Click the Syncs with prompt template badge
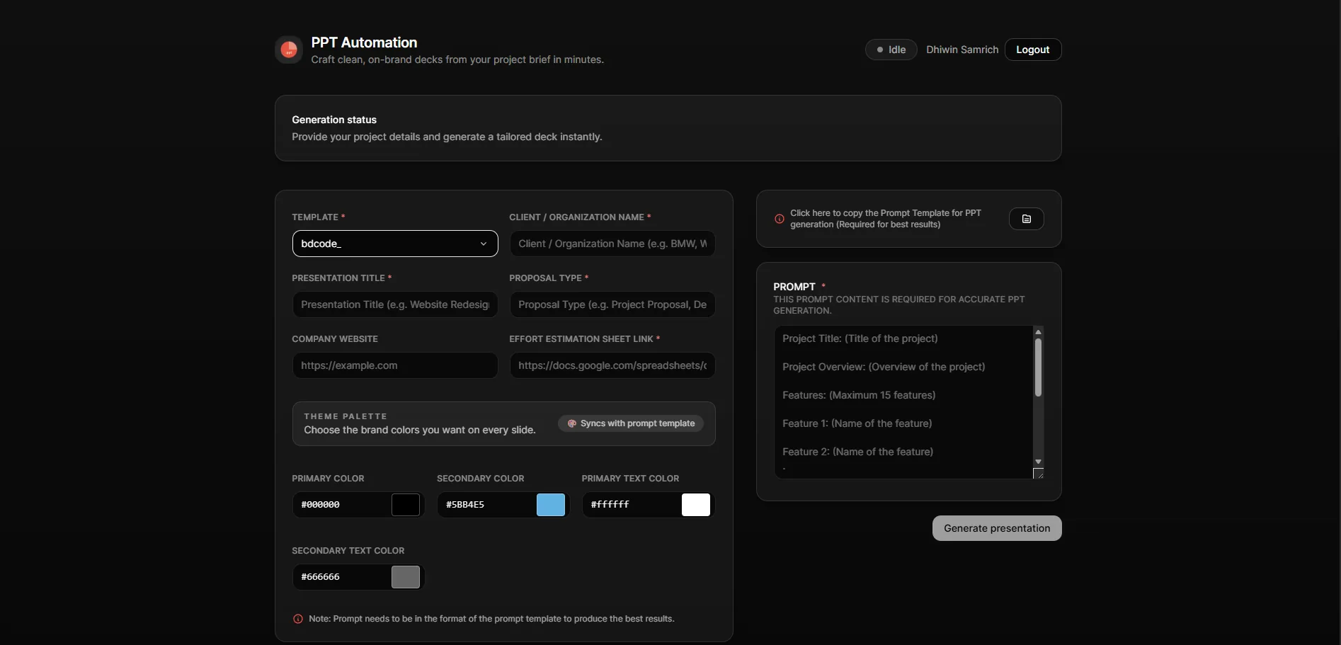This screenshot has width=1341, height=645. click(x=631, y=423)
